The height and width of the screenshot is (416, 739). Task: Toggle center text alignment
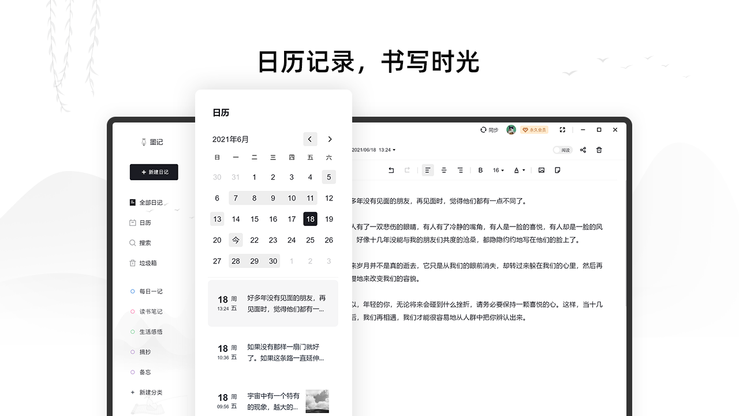click(x=443, y=170)
